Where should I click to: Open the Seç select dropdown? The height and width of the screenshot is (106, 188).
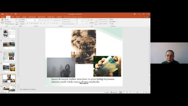tap(112, 24)
